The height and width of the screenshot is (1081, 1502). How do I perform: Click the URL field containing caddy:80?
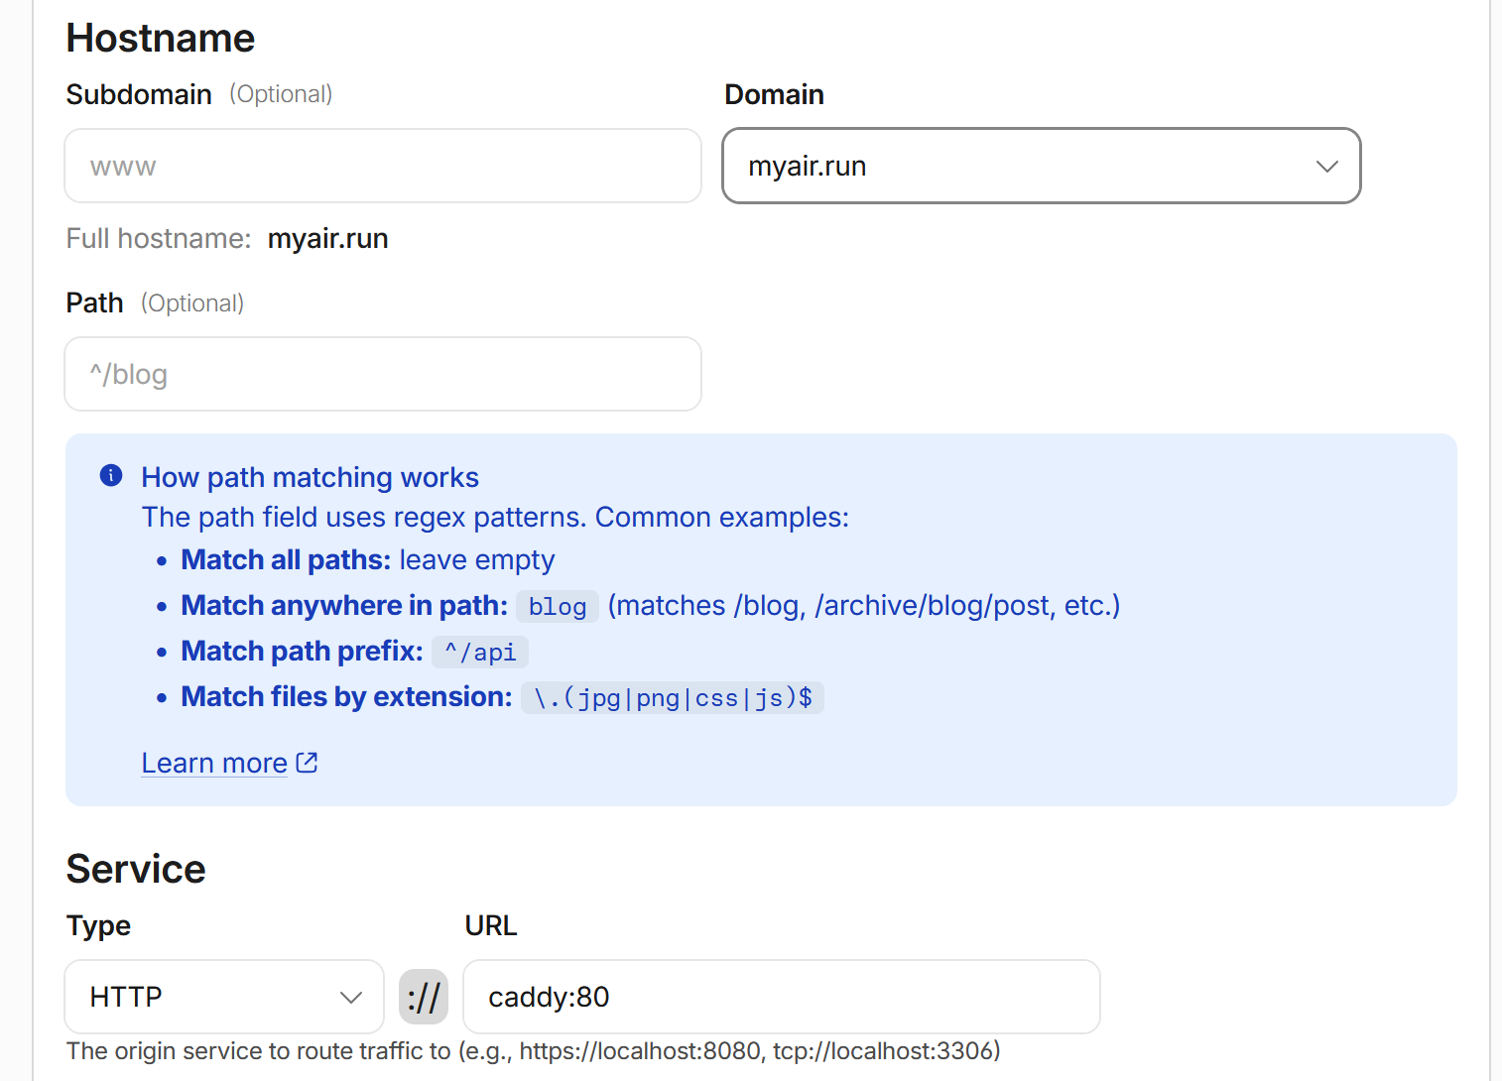782,997
